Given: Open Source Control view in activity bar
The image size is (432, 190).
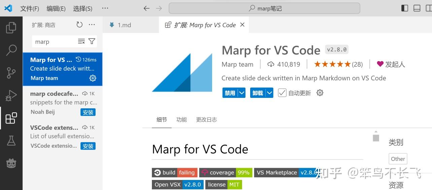Looking at the screenshot, I should (x=11, y=73).
